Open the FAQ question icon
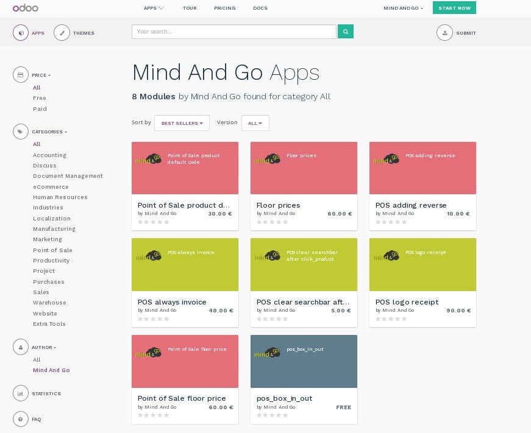The width and height of the screenshot is (531, 433). [21, 419]
